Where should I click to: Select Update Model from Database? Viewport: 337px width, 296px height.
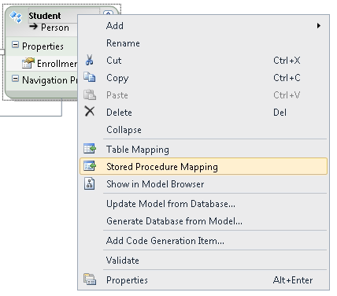(171, 204)
